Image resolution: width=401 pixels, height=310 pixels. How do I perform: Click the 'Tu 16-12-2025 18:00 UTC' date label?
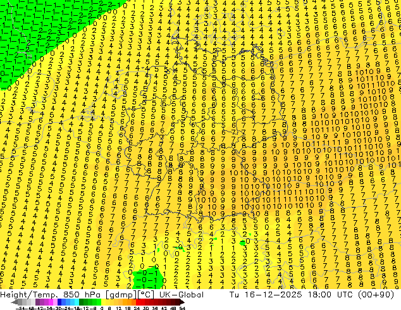coord(292,295)
